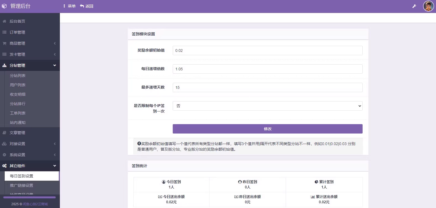Click the 每日递增倍数 input field
The width and height of the screenshot is (436, 208).
[x=267, y=69]
